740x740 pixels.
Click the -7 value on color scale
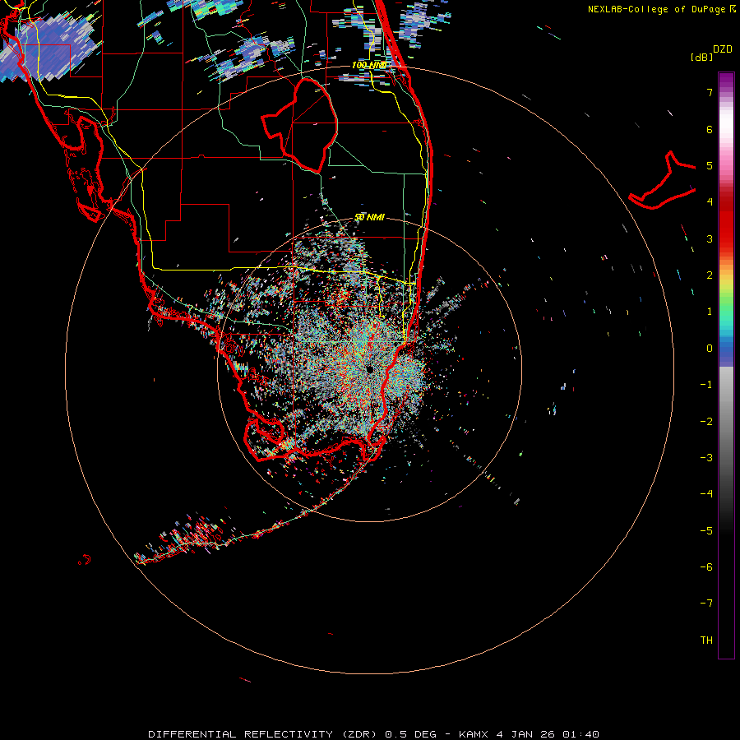point(706,604)
